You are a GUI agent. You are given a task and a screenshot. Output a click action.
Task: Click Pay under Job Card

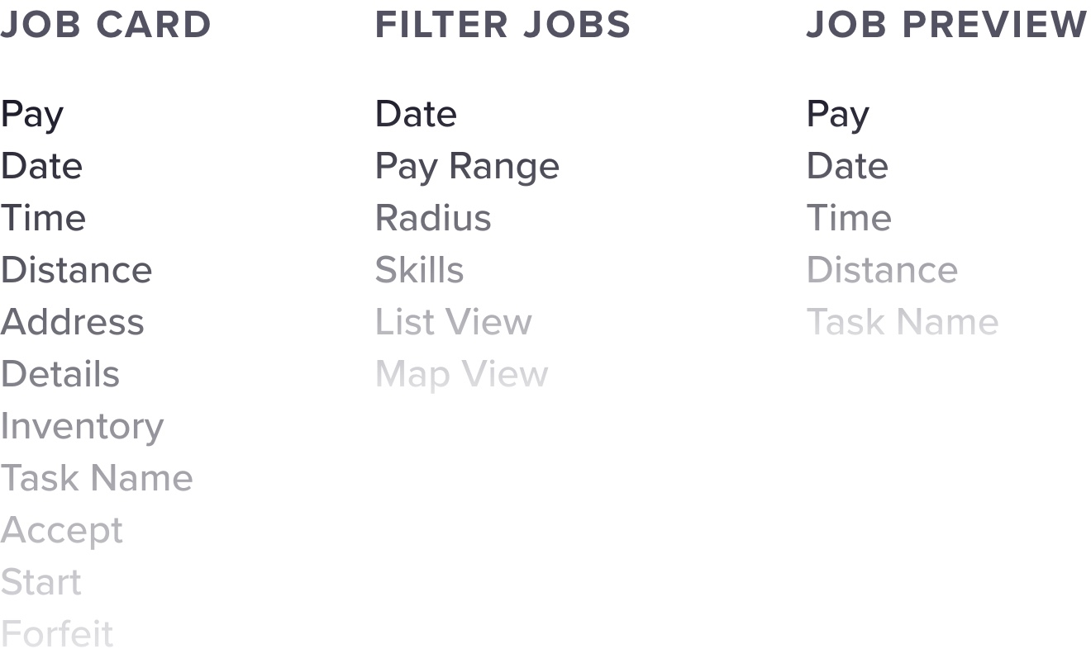(x=32, y=115)
